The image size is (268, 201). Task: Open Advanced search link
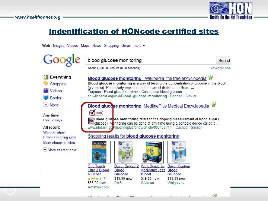point(220,68)
